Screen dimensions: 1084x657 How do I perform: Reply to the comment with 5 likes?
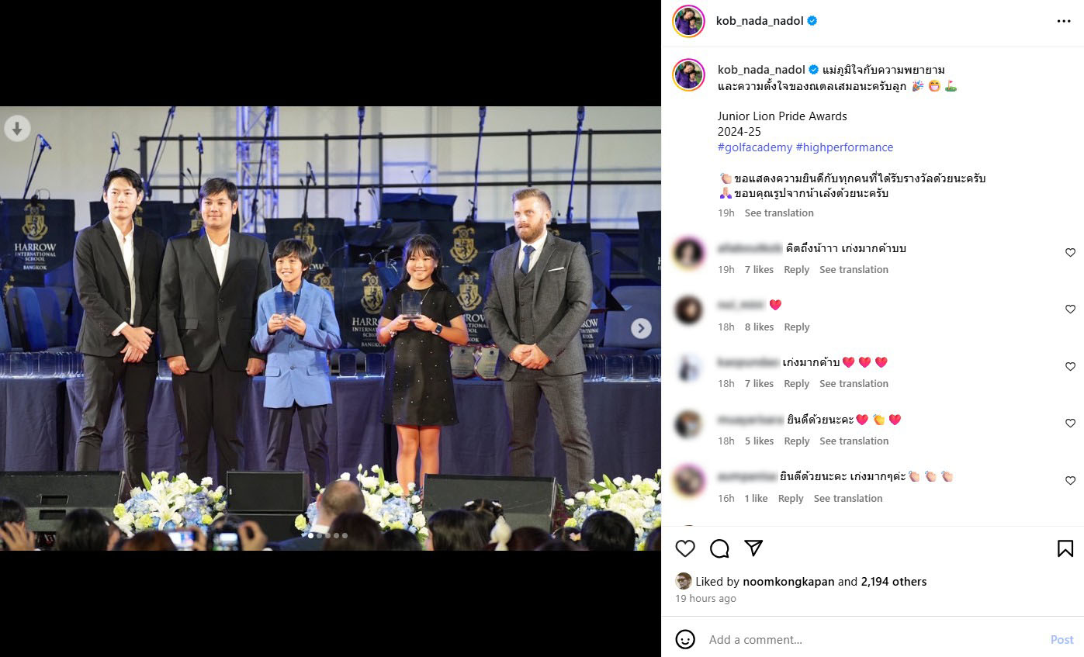click(x=796, y=441)
